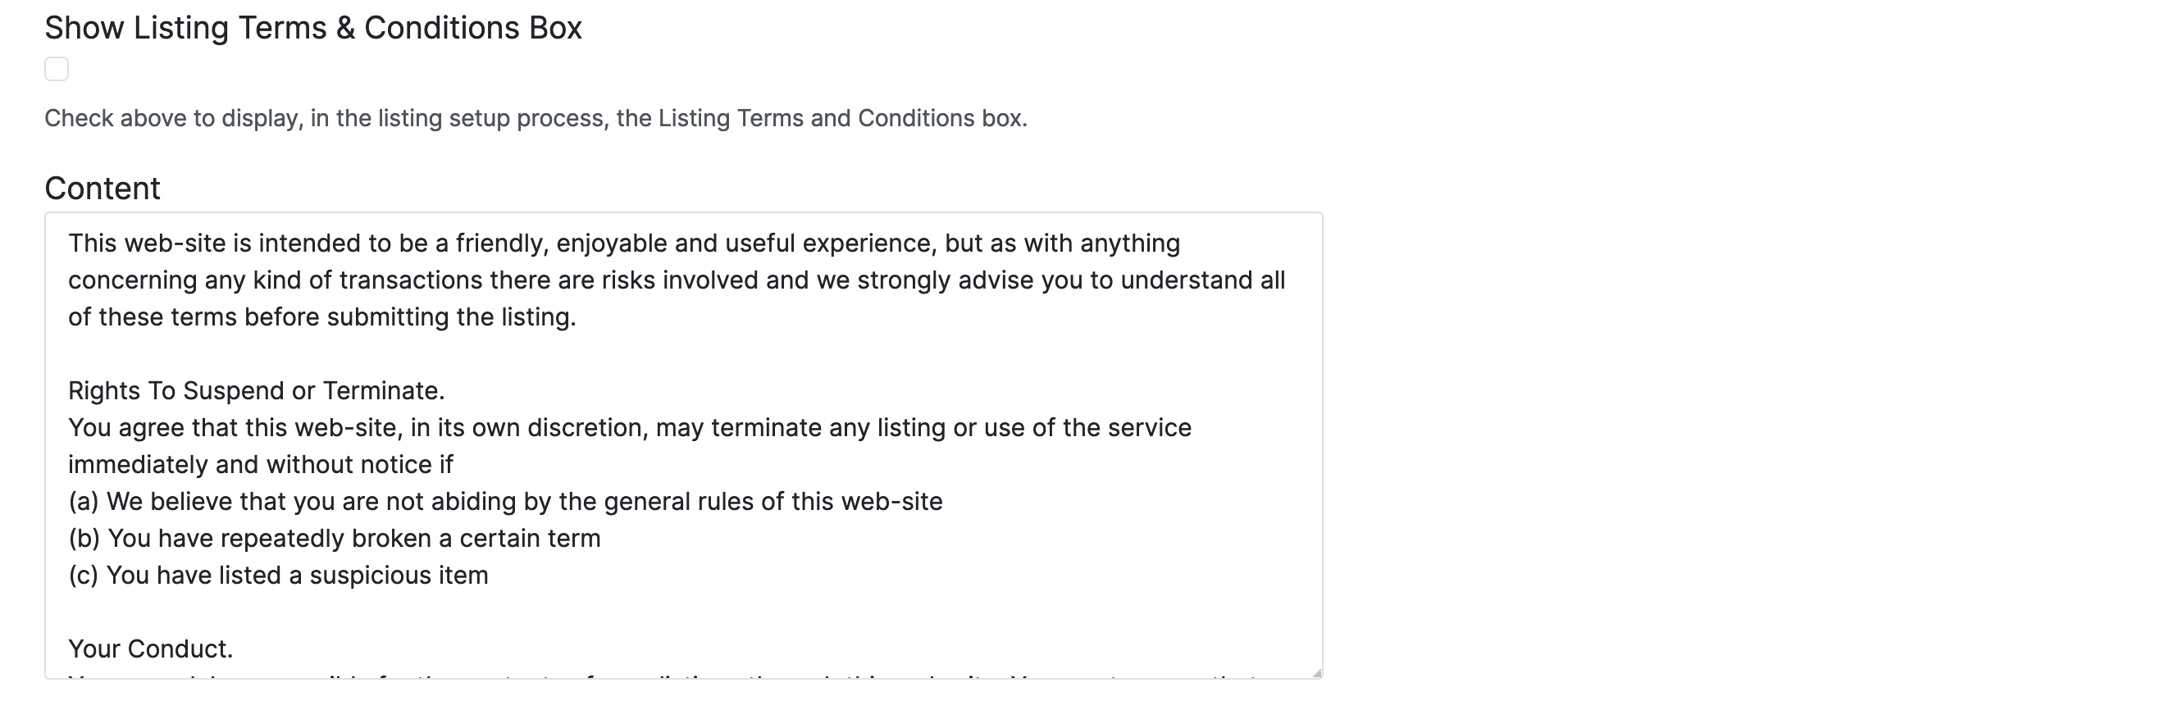Click the help text below the checkbox
2165x701 pixels.
point(536,119)
